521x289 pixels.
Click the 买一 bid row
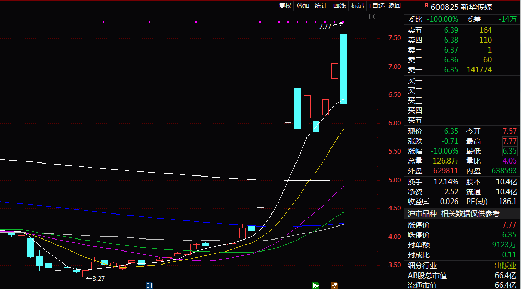462,81
